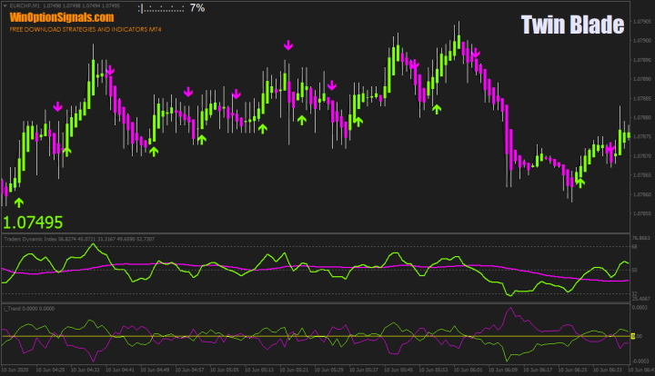Screen dimensions: 655x376
Task: Click the 10 Jun 2020 date on time axis
Action: (x=18, y=371)
